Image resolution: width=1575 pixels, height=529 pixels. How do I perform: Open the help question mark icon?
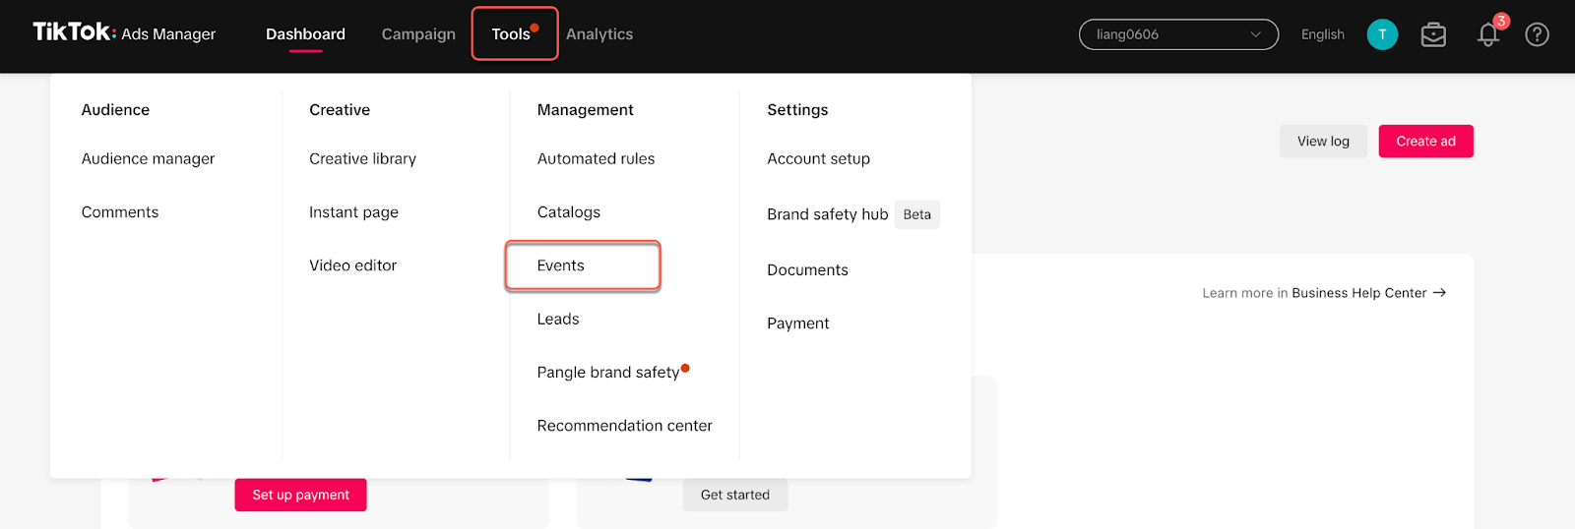click(x=1537, y=34)
